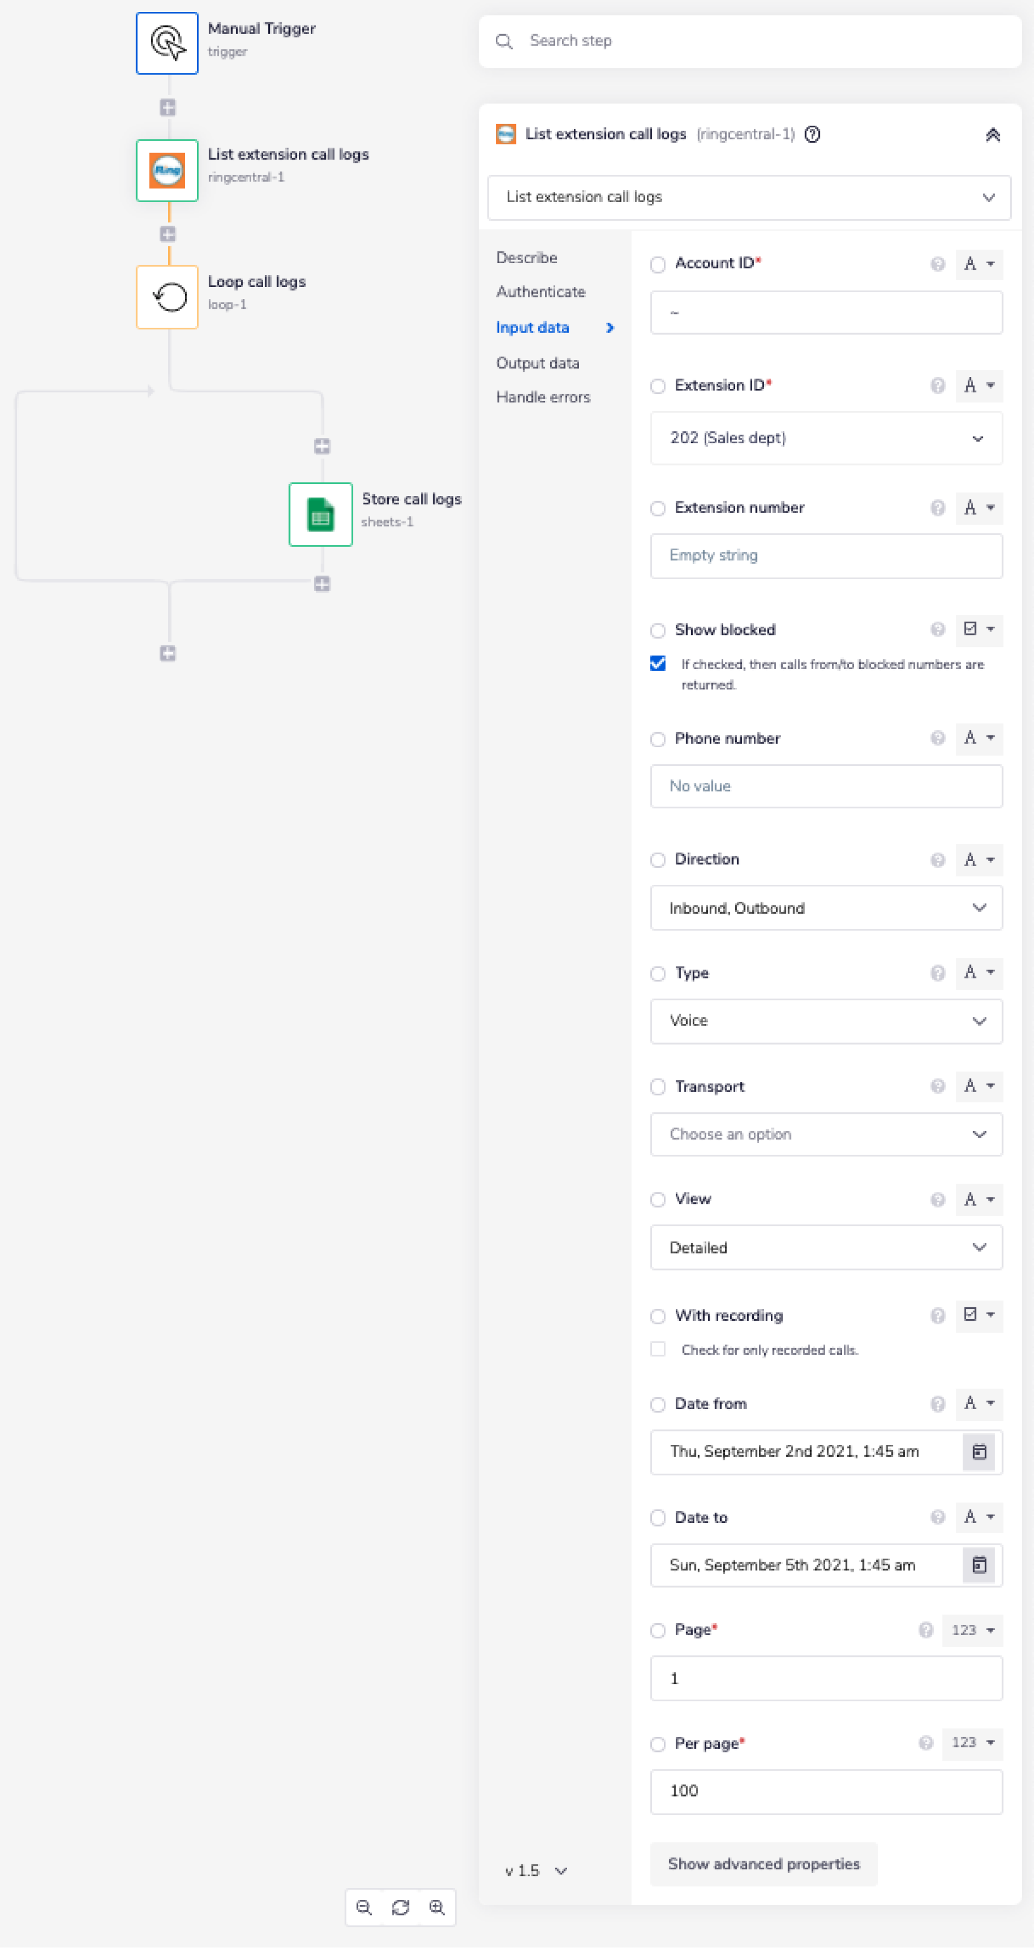Click Show advanced properties button
Screen dimensions: 1034x1948
coord(764,1864)
